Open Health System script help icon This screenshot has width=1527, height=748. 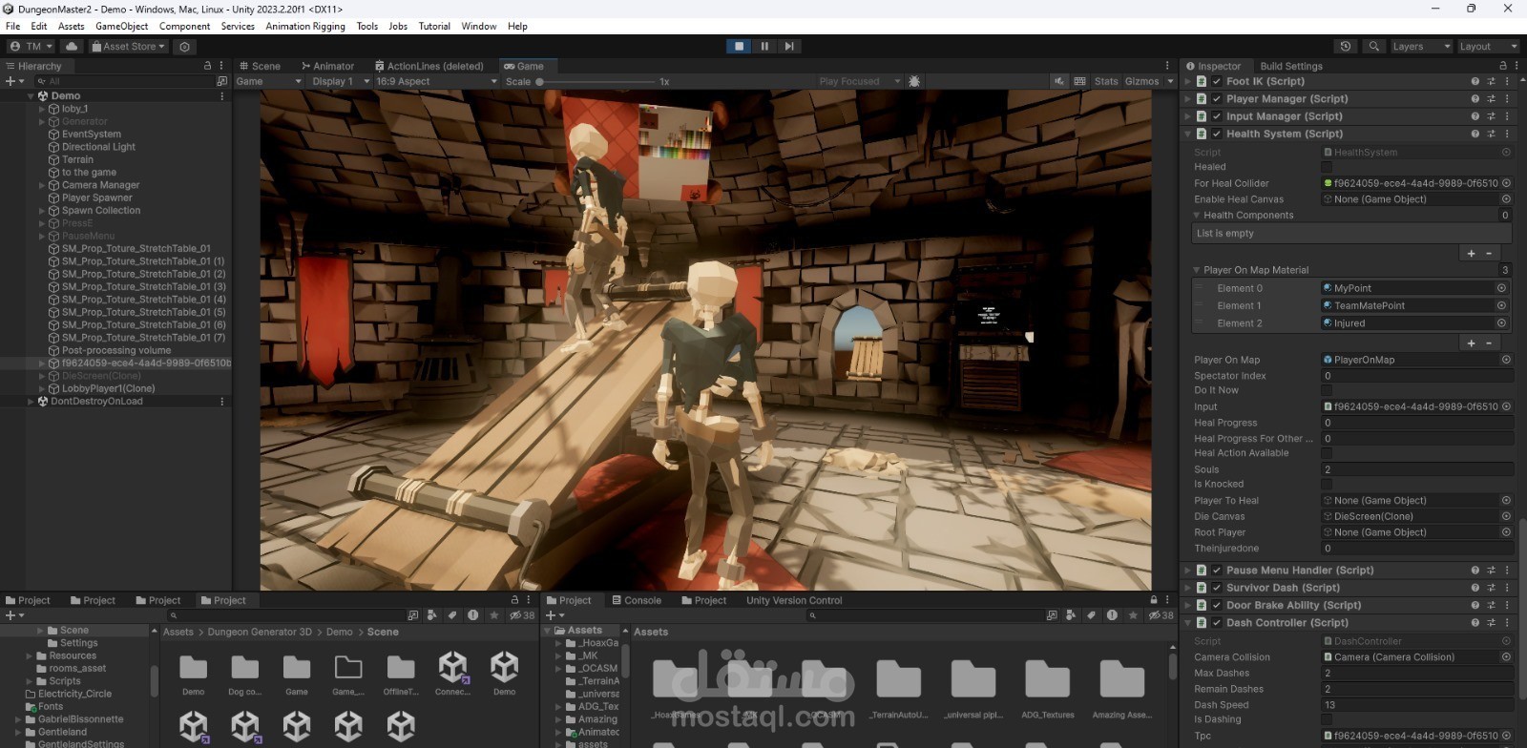pyautogui.click(x=1475, y=134)
